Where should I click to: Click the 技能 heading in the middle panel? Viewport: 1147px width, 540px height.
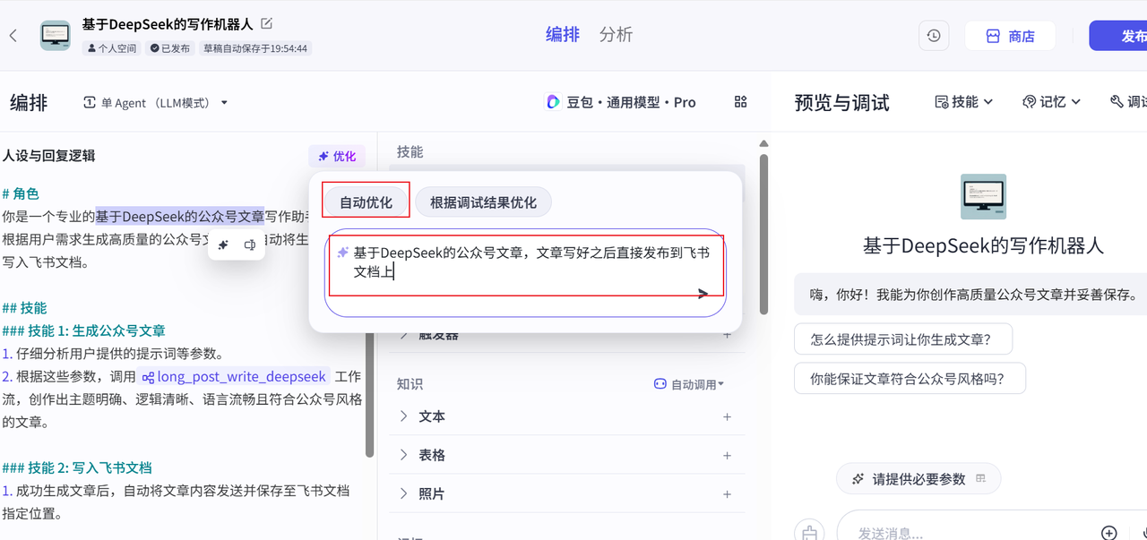coord(410,152)
